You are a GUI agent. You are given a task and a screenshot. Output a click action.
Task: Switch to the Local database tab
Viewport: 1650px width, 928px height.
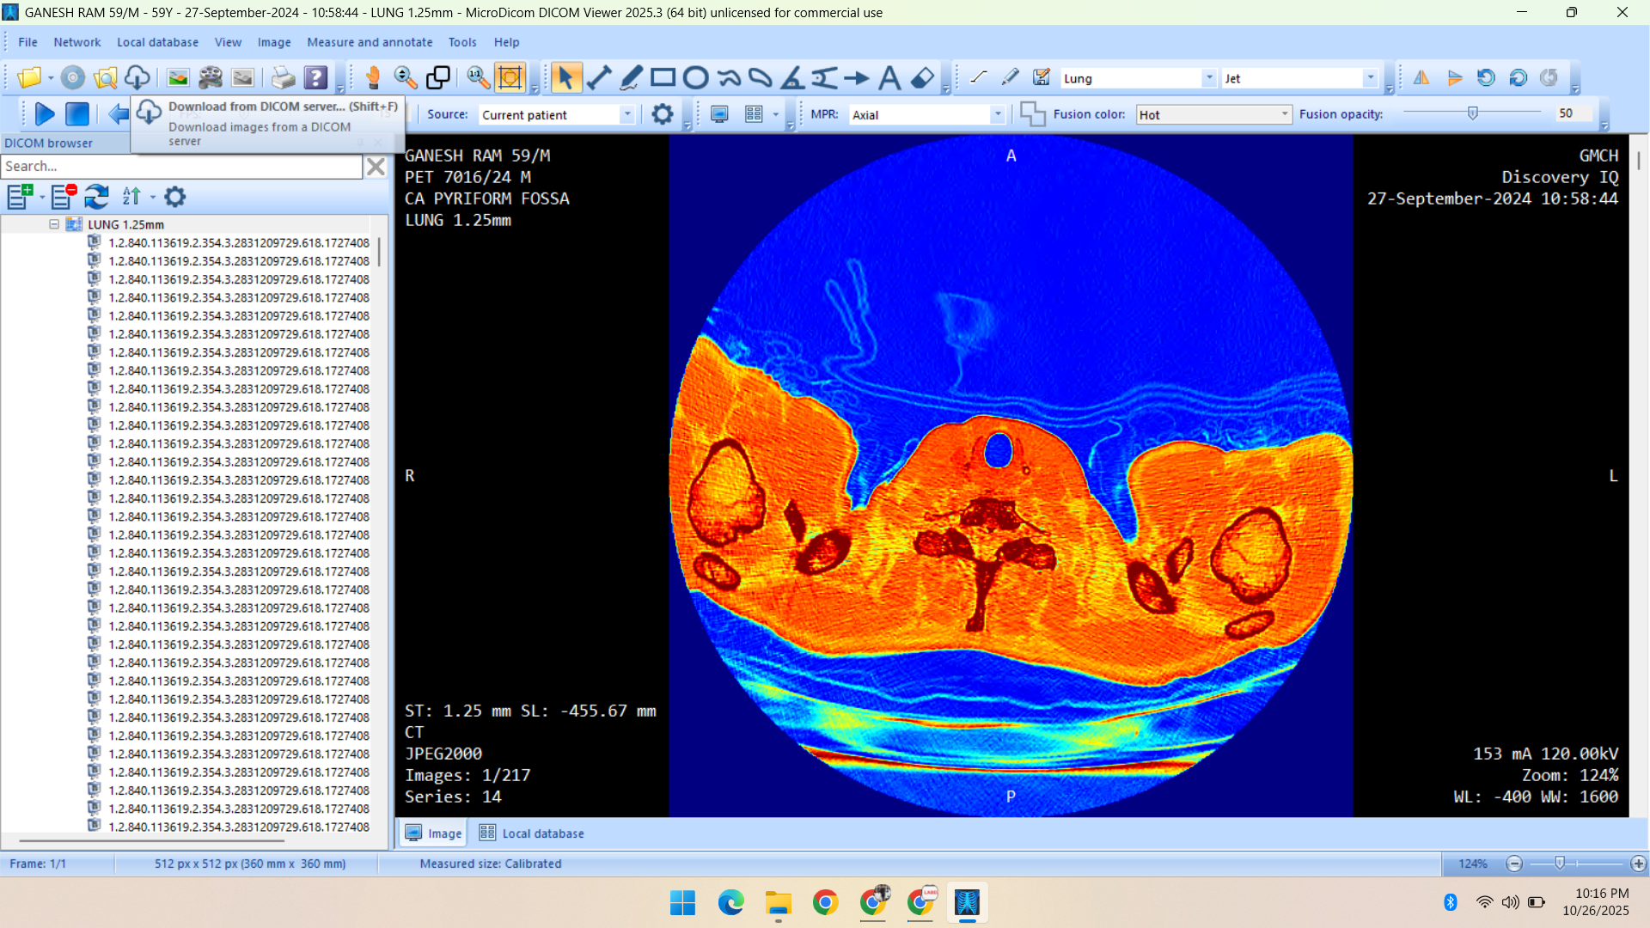[x=532, y=833]
